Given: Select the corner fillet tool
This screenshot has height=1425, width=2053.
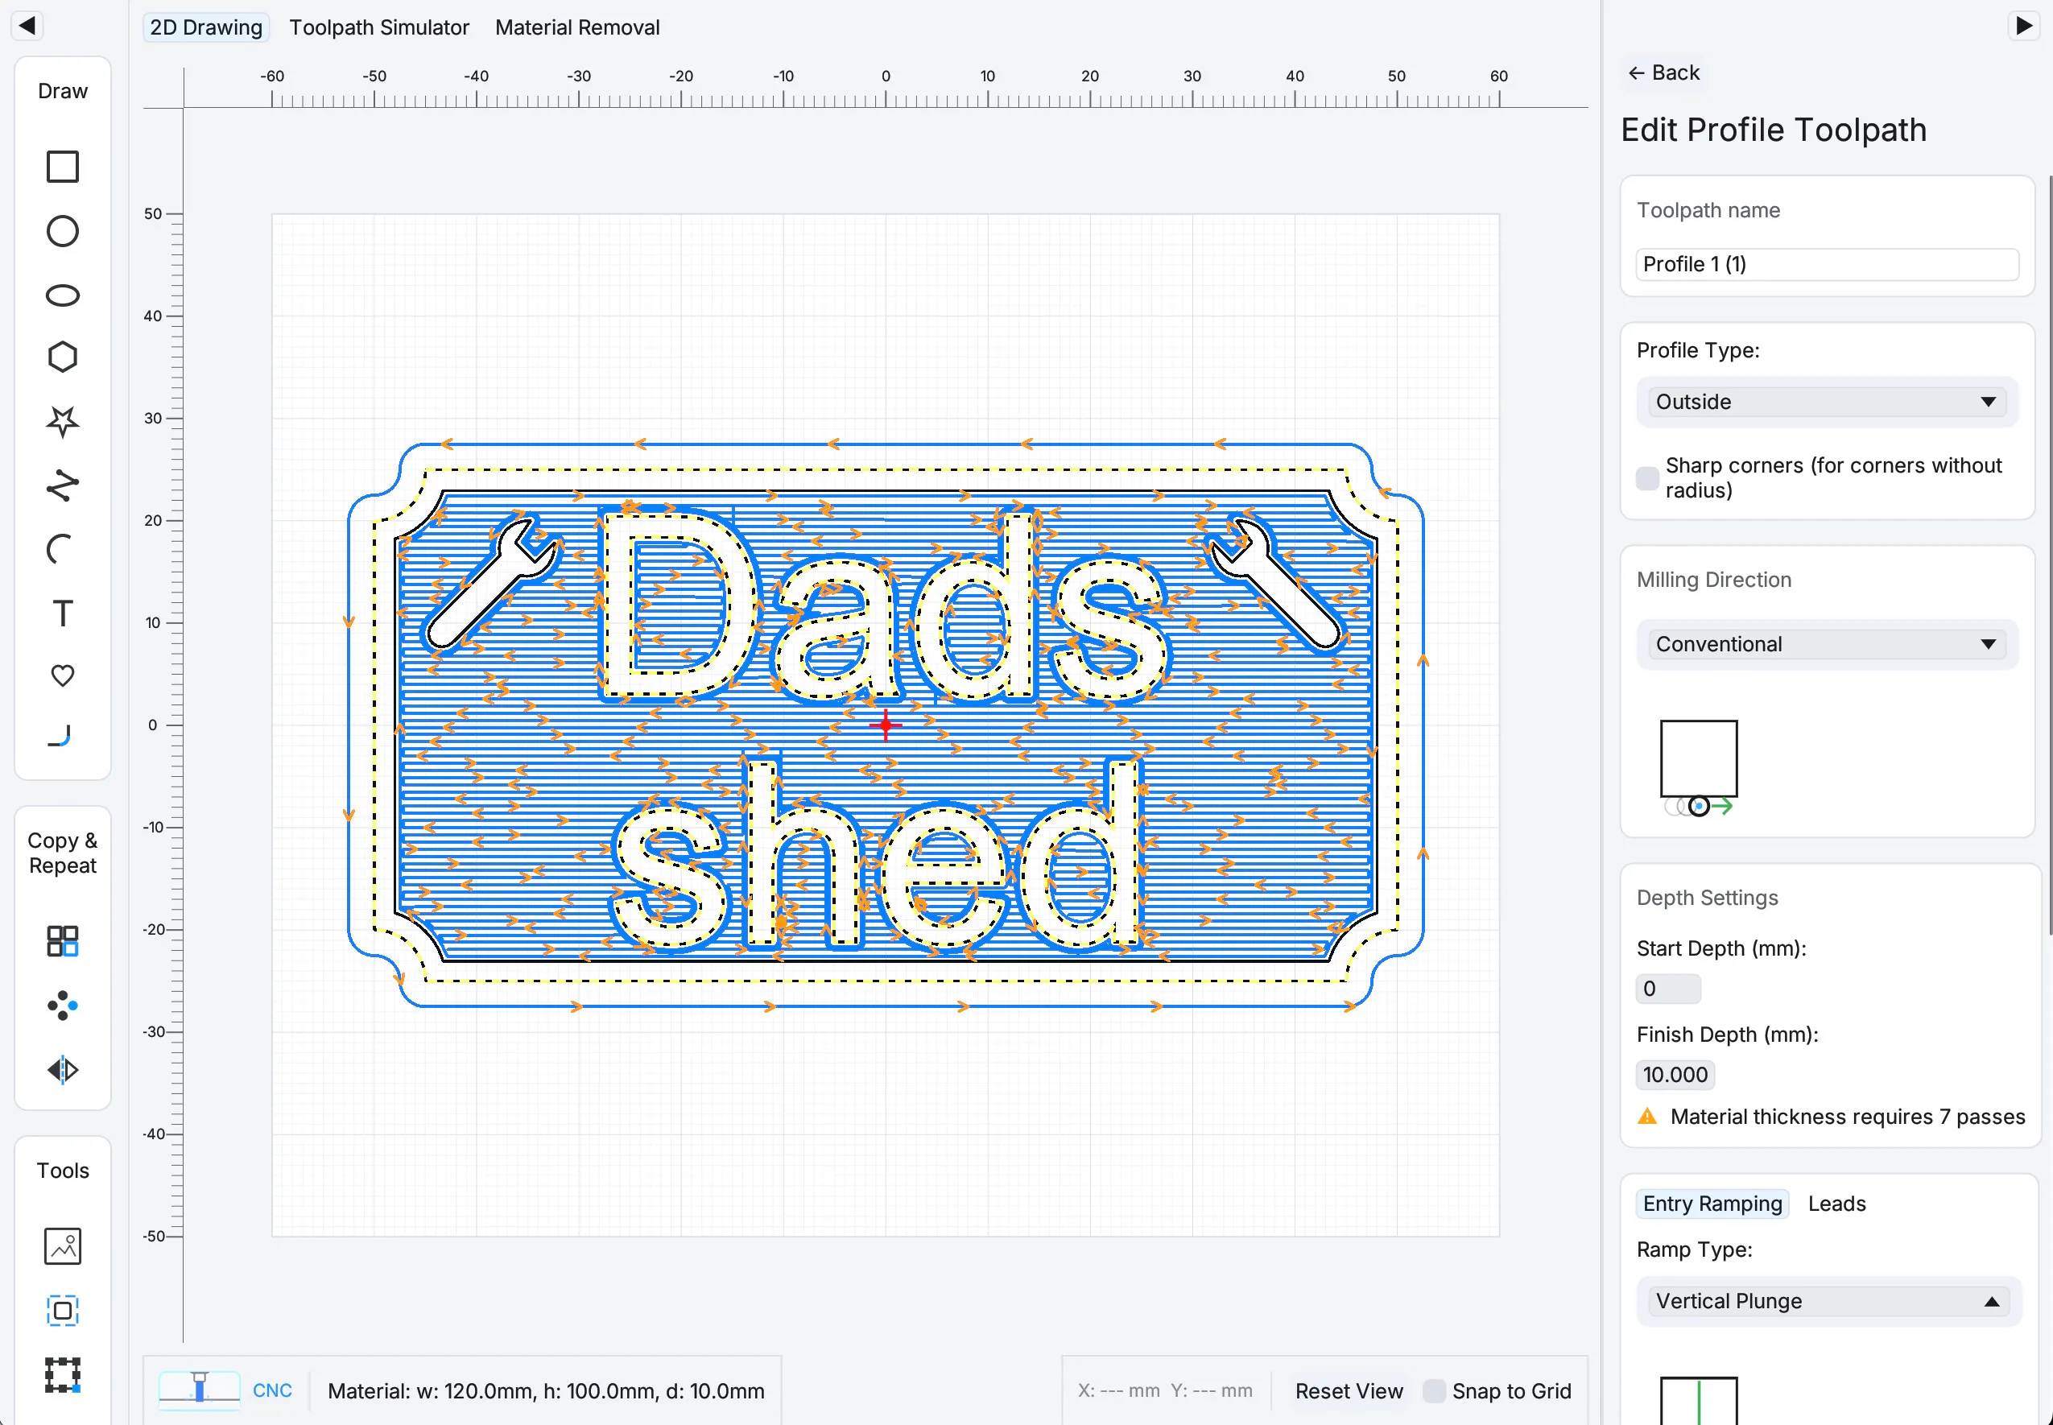Looking at the screenshot, I should click(x=60, y=736).
